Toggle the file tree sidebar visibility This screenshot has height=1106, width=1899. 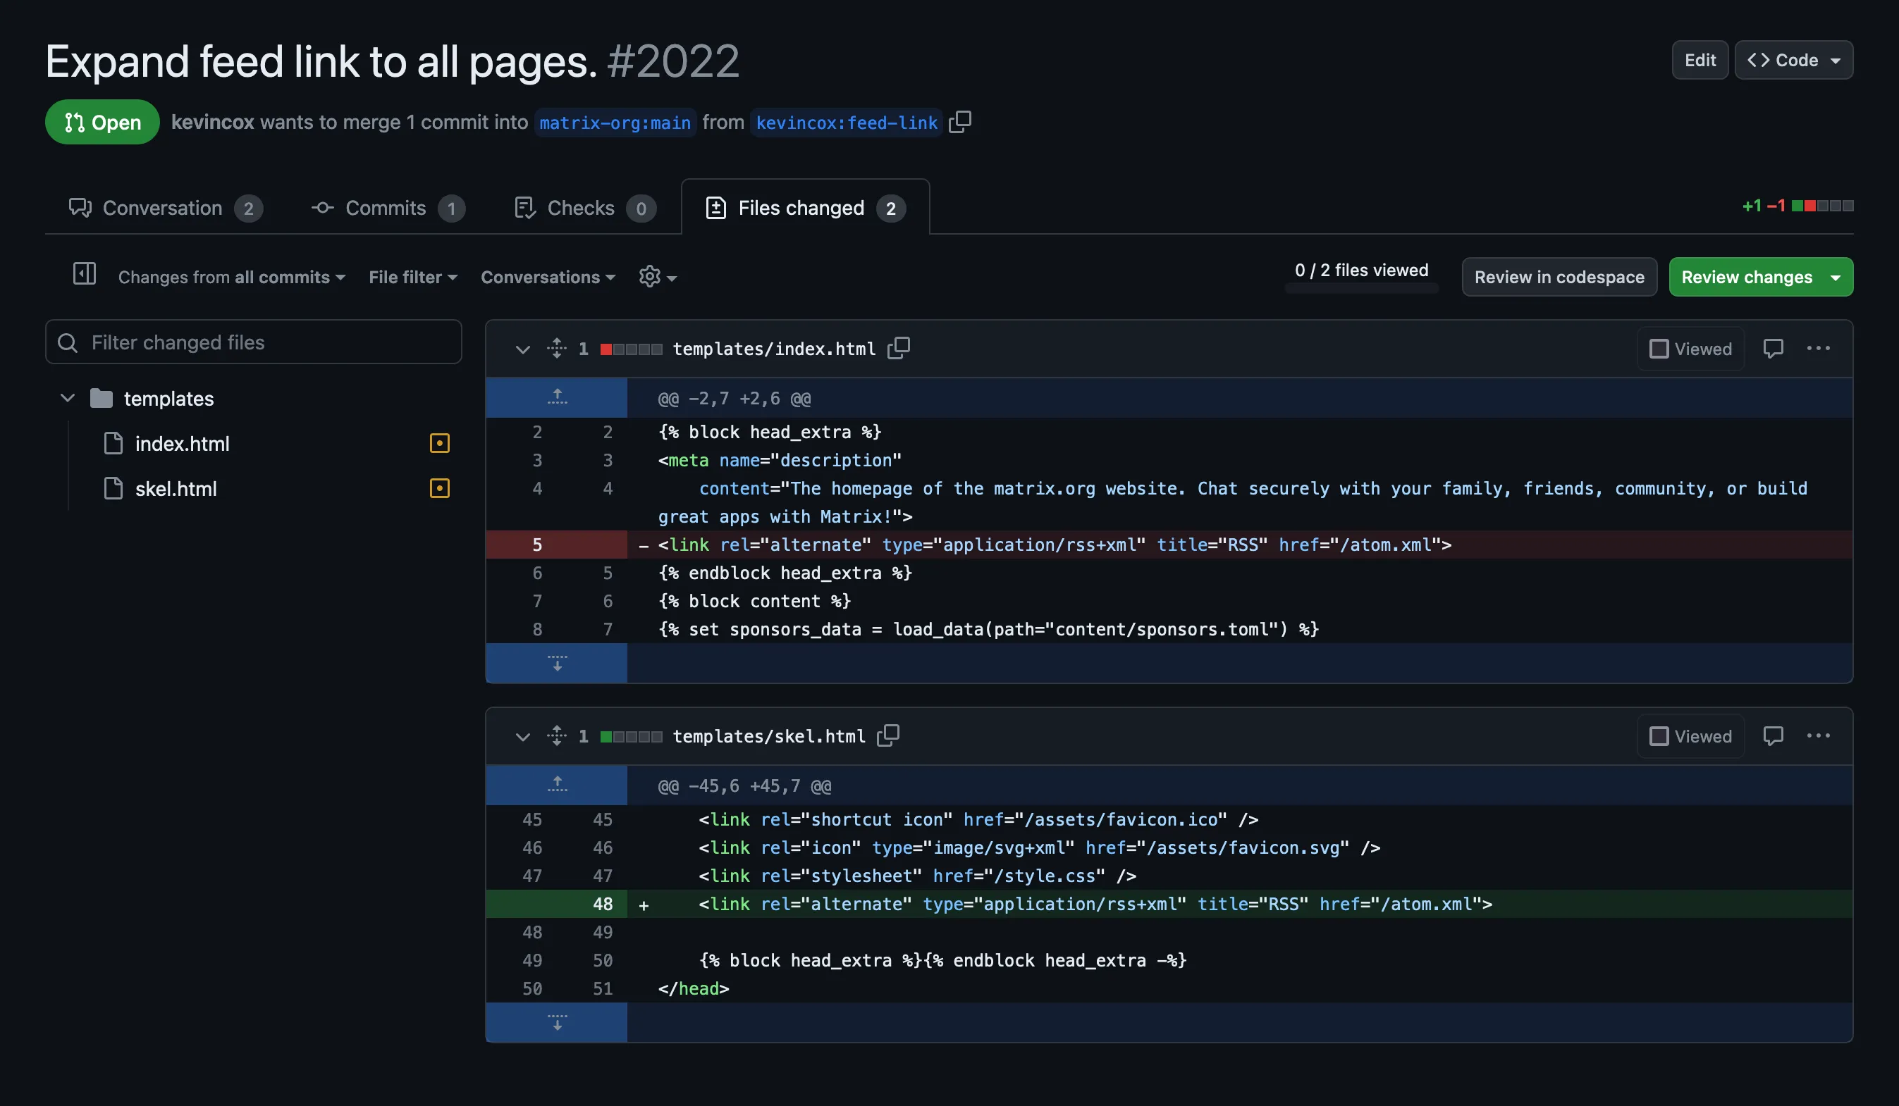pos(85,274)
